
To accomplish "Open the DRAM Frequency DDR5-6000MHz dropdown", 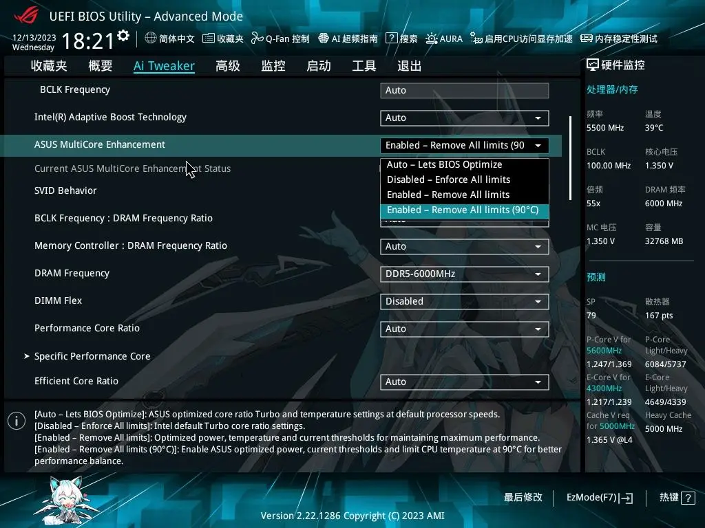I will click(465, 274).
